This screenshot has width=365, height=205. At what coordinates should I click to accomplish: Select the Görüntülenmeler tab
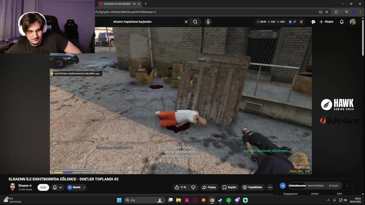click(297, 186)
